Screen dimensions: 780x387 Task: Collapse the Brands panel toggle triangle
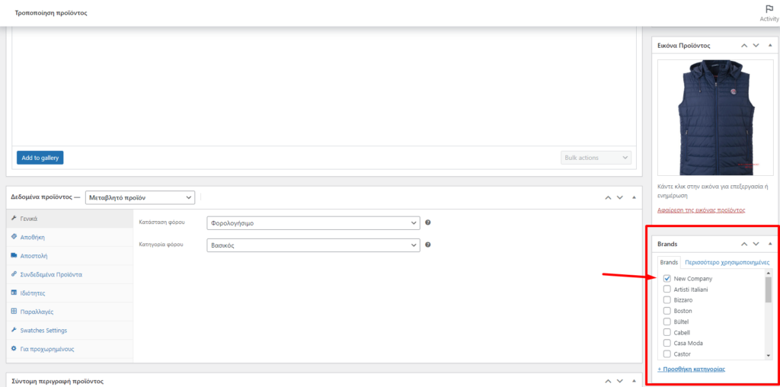click(x=769, y=244)
